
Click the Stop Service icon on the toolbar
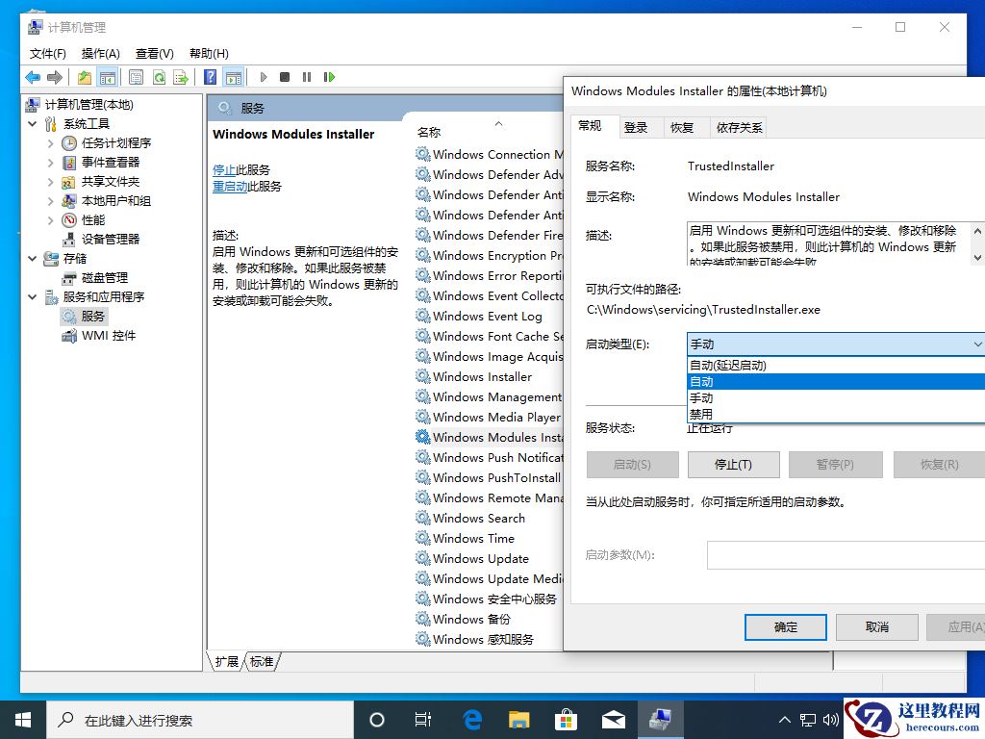coord(285,77)
